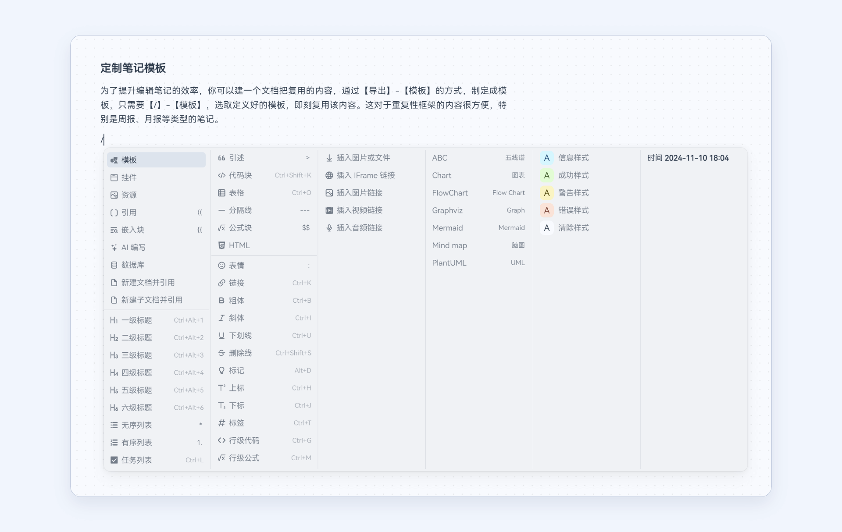Select the 警告样式 yellow A swatch
Image resolution: width=842 pixels, height=532 pixels.
[546, 193]
